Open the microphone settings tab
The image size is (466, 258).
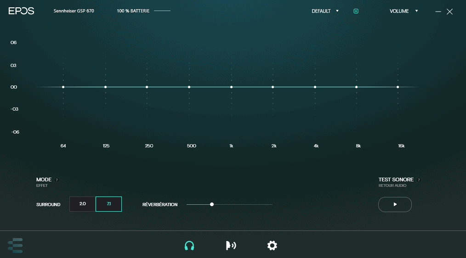[231, 246]
